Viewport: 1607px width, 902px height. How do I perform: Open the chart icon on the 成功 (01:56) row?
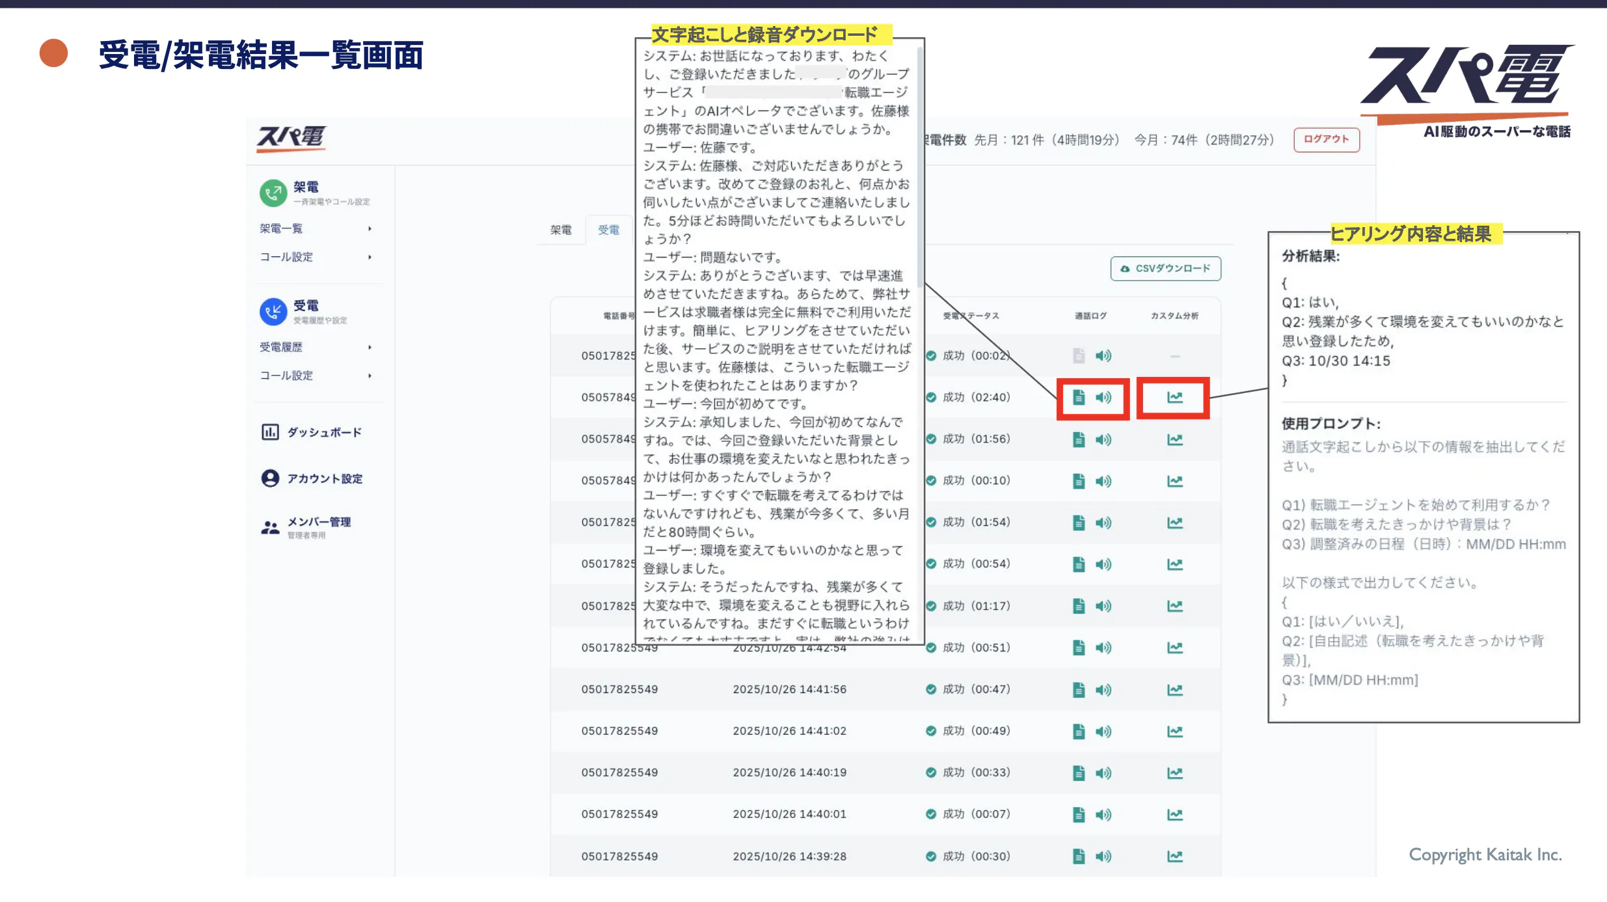(x=1175, y=439)
